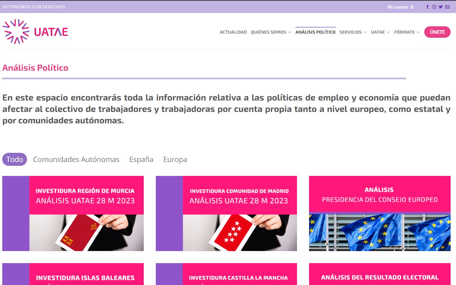Expand the Quiénes Somos dropdown menu
This screenshot has height=285, width=456.
coord(271,32)
